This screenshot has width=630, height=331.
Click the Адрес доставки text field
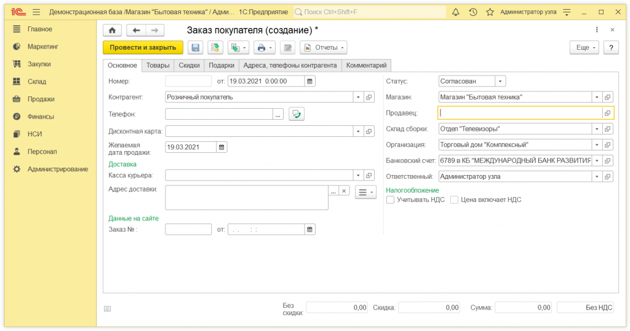pos(246,197)
